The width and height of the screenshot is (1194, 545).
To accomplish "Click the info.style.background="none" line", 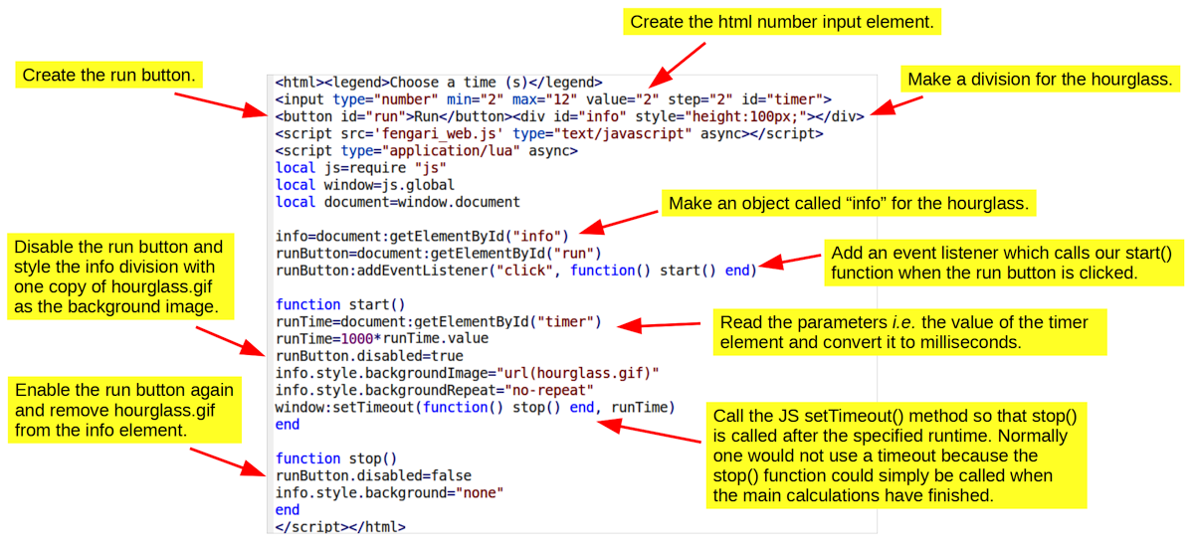I will (390, 492).
